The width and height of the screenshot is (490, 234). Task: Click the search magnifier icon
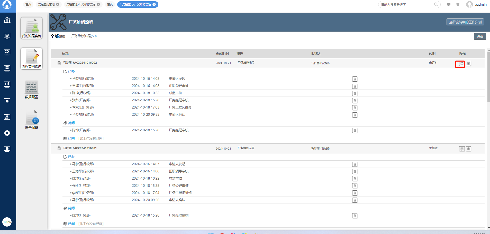[436, 4]
